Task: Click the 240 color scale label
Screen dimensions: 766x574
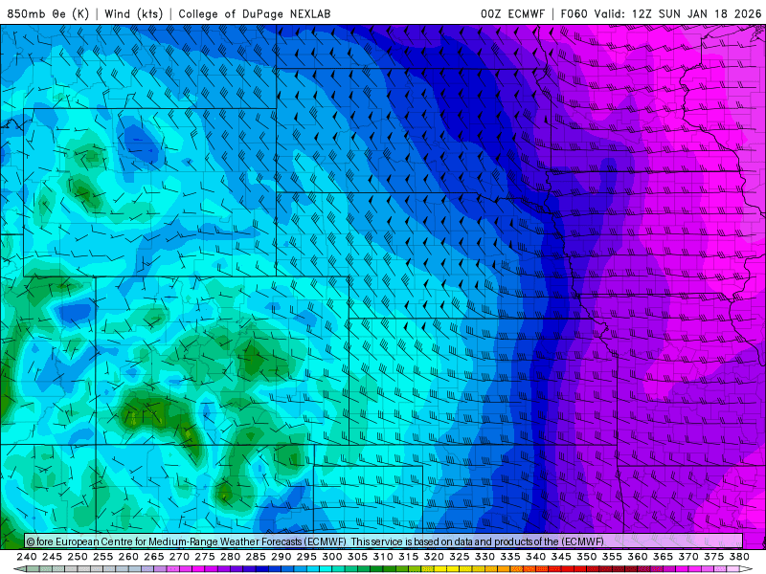Action: [x=27, y=557]
